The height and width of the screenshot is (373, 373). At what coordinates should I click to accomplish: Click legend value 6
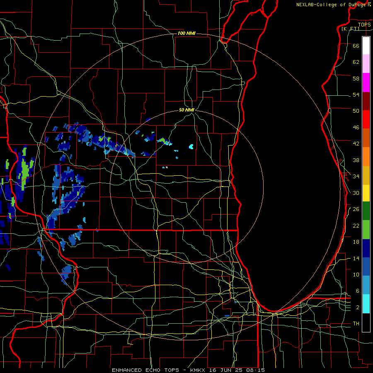pyautogui.click(x=358, y=291)
